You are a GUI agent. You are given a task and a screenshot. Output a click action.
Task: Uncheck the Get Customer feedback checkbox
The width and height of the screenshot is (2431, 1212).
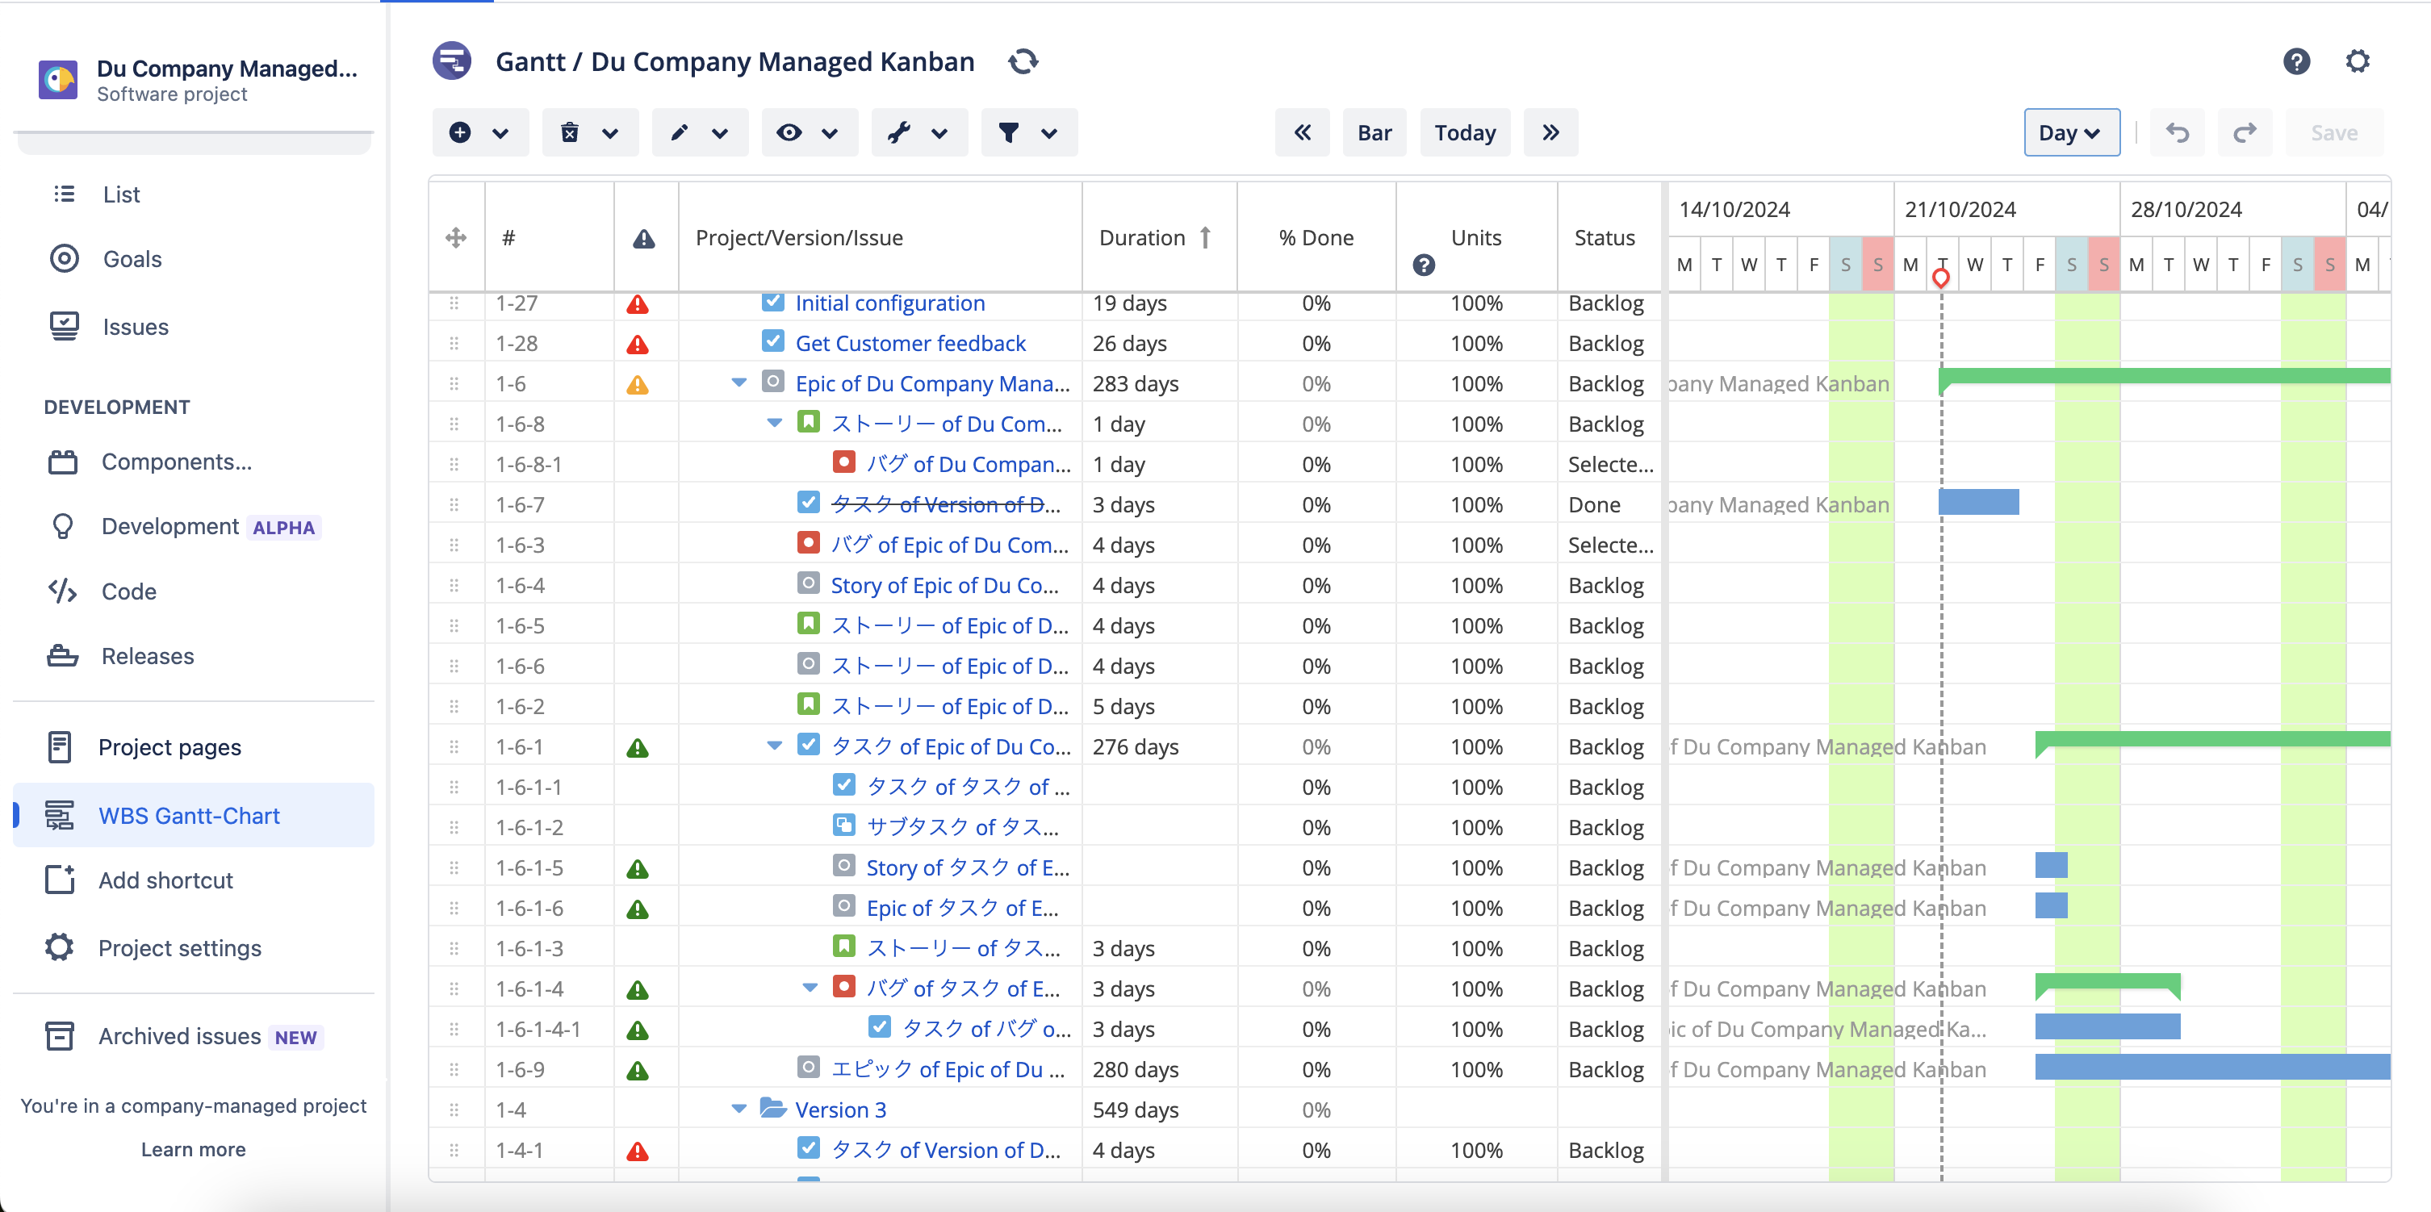tap(773, 341)
